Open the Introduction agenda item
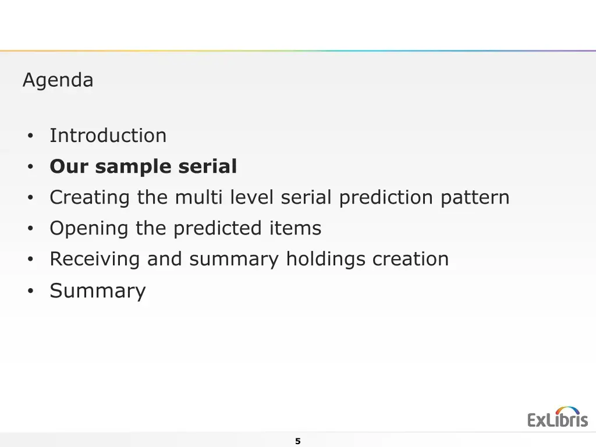596x447 pixels. [108, 135]
